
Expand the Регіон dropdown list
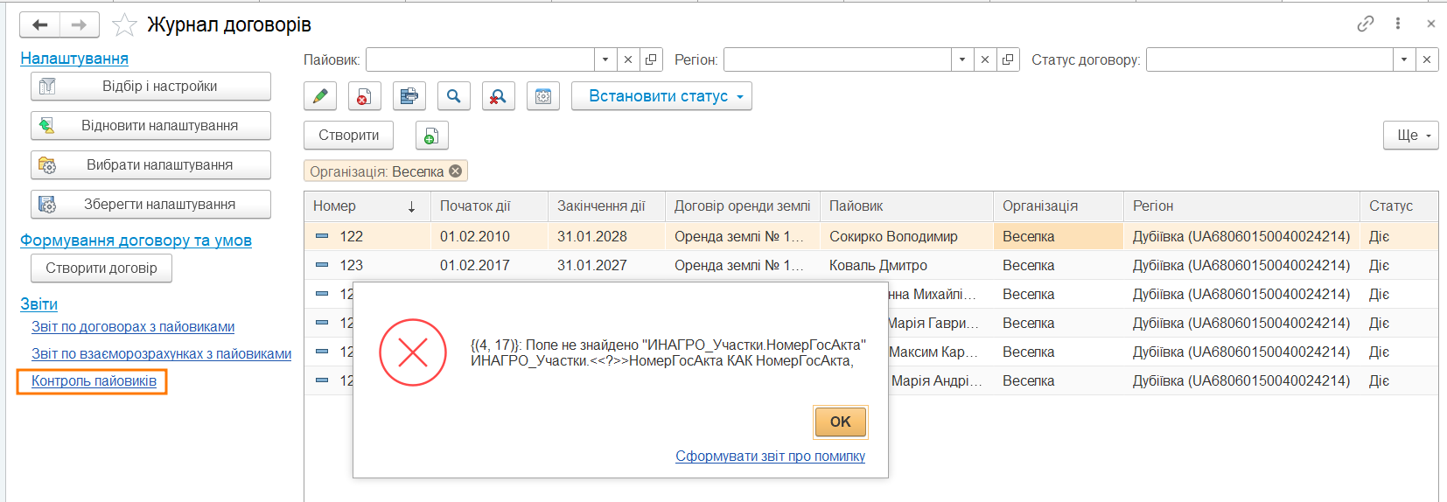962,59
